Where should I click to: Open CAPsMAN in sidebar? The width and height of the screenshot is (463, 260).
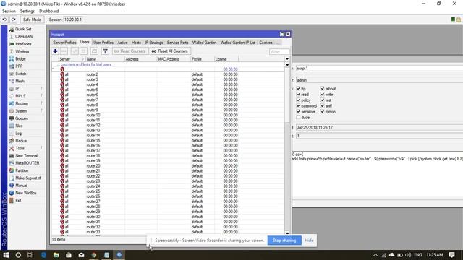(24, 37)
